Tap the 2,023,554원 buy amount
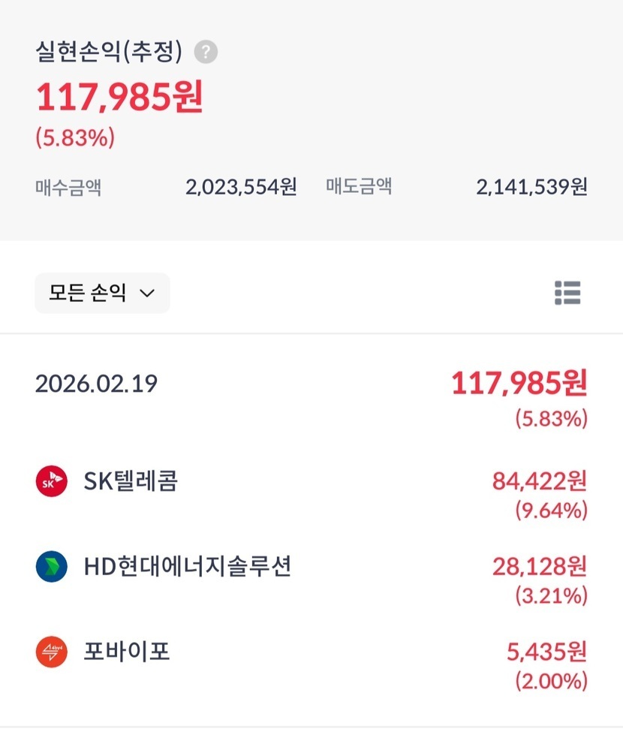This screenshot has width=623, height=735. [x=241, y=187]
